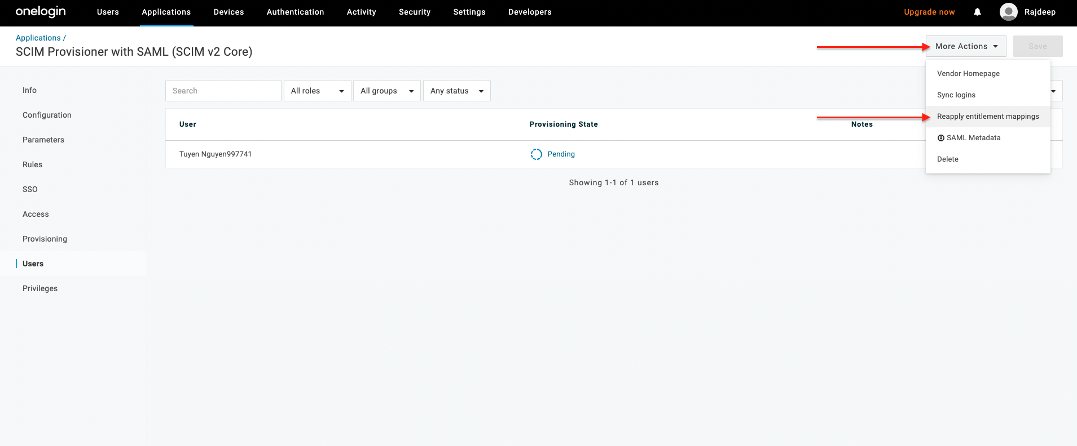Open the Any status filter dropdown
Screen dimensions: 1077x446
(456, 91)
